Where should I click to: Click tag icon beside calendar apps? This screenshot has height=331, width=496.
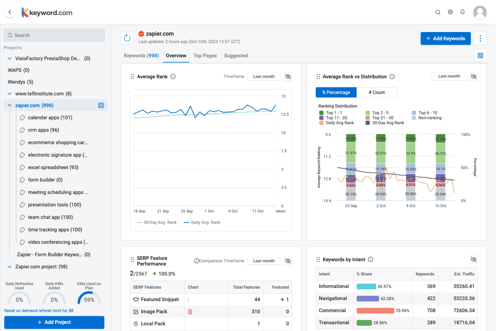pos(22,118)
